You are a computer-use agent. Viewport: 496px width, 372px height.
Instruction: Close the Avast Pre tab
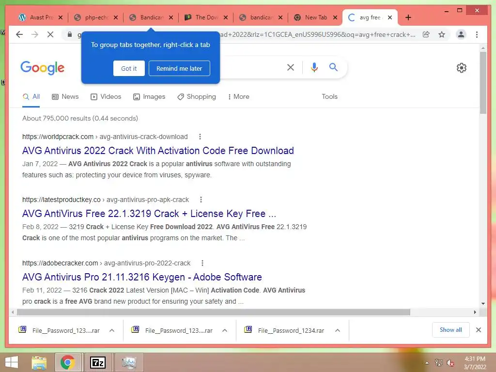pos(61,17)
